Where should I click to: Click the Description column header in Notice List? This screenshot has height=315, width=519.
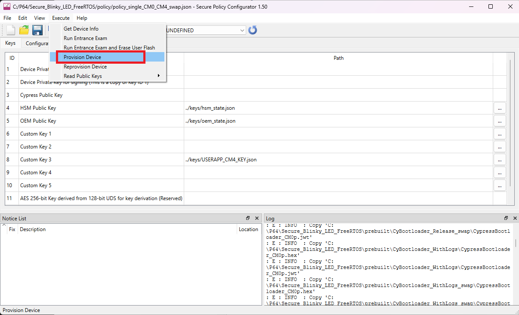pyautogui.click(x=127, y=229)
